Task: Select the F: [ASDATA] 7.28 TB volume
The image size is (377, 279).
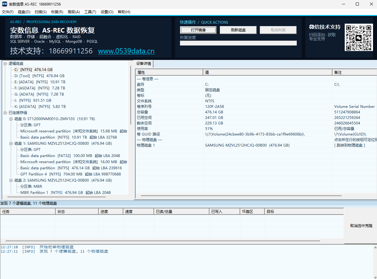Action: pos(40,88)
